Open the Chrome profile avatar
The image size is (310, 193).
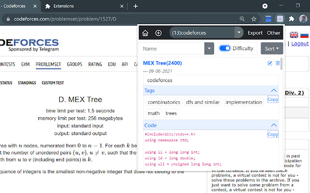point(303,19)
